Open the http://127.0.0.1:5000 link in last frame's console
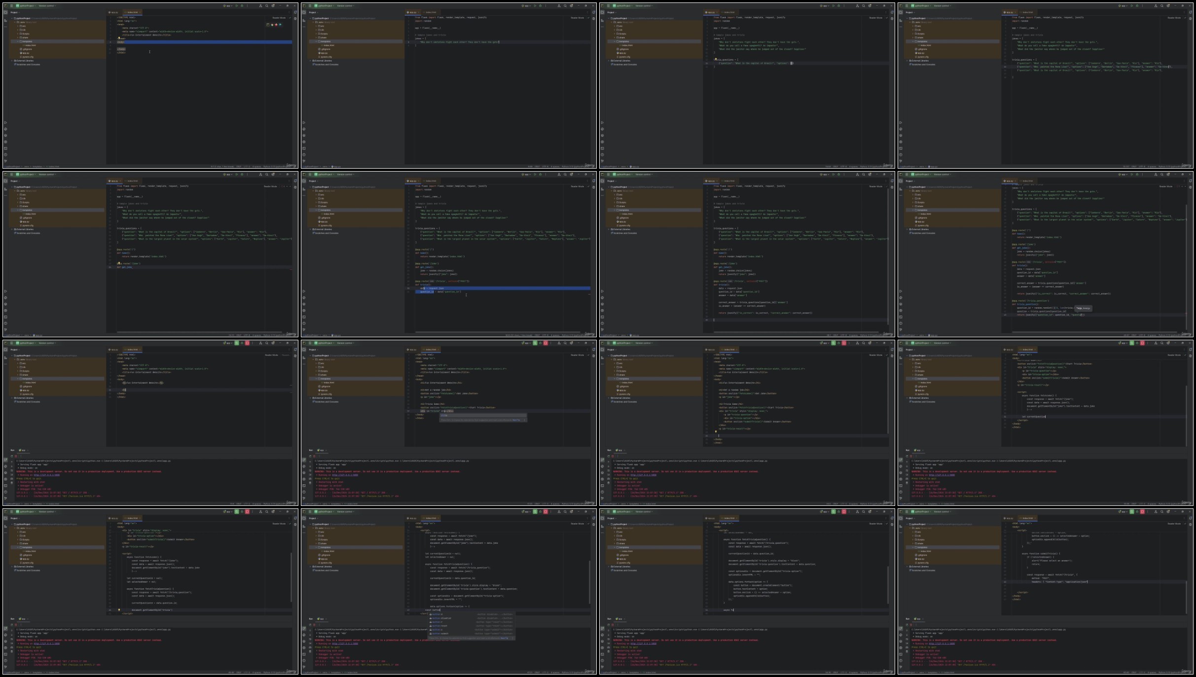1196x677 pixels. point(942,643)
